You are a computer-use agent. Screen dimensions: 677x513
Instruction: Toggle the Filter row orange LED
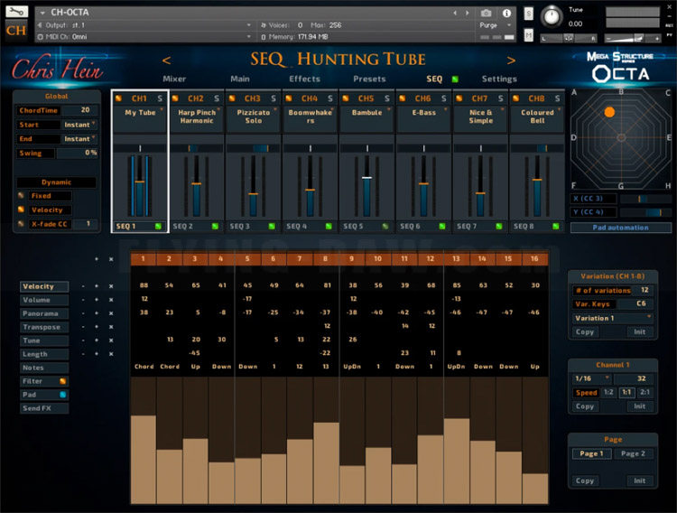tap(62, 381)
